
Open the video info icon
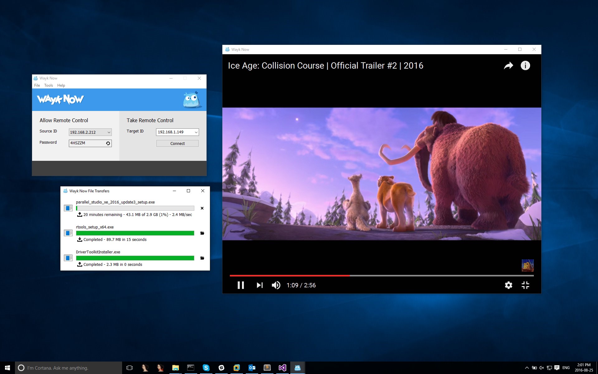525,66
